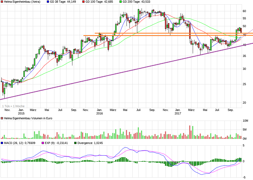Click the price axis value 50

pos(244,26)
